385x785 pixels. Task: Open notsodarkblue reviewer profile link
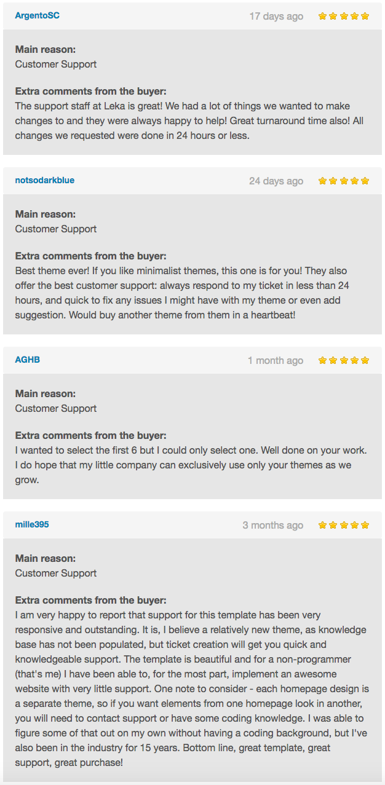(45, 180)
